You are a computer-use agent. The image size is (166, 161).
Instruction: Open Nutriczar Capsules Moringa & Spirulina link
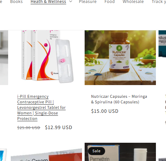119,99
